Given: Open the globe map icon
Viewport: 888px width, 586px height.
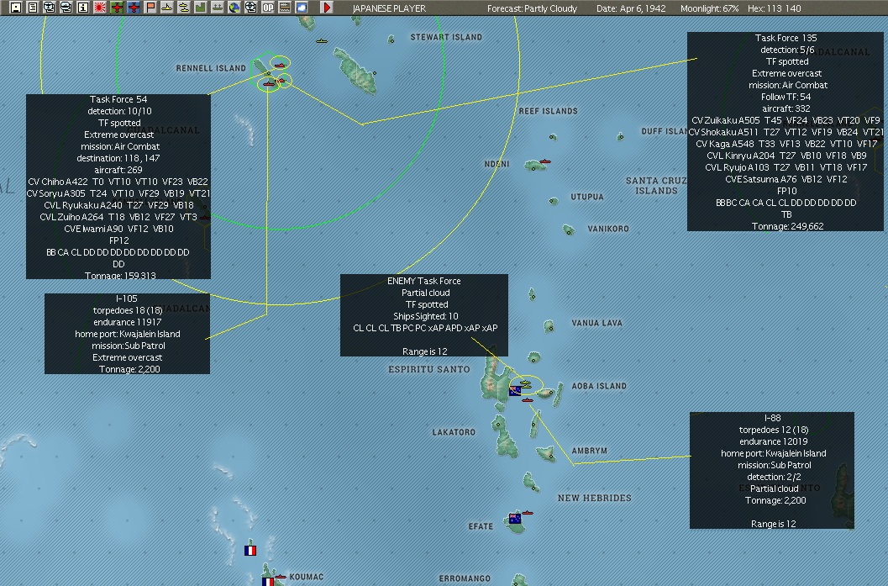Looking at the screenshot, I should click(234, 8).
